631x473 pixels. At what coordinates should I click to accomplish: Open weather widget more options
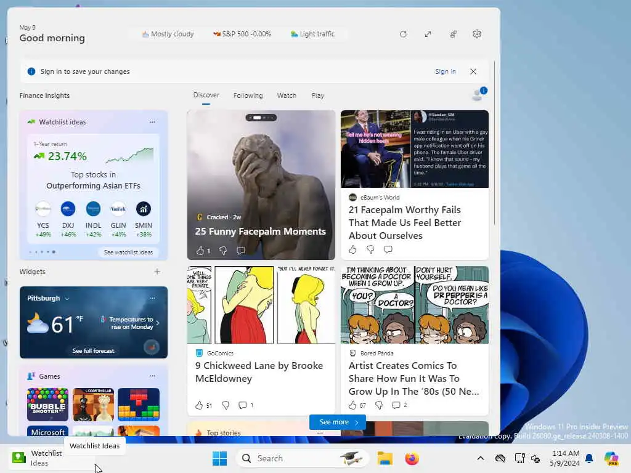pos(152,298)
